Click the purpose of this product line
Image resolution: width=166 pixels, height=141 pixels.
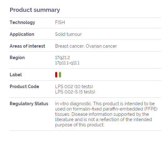(80, 125)
